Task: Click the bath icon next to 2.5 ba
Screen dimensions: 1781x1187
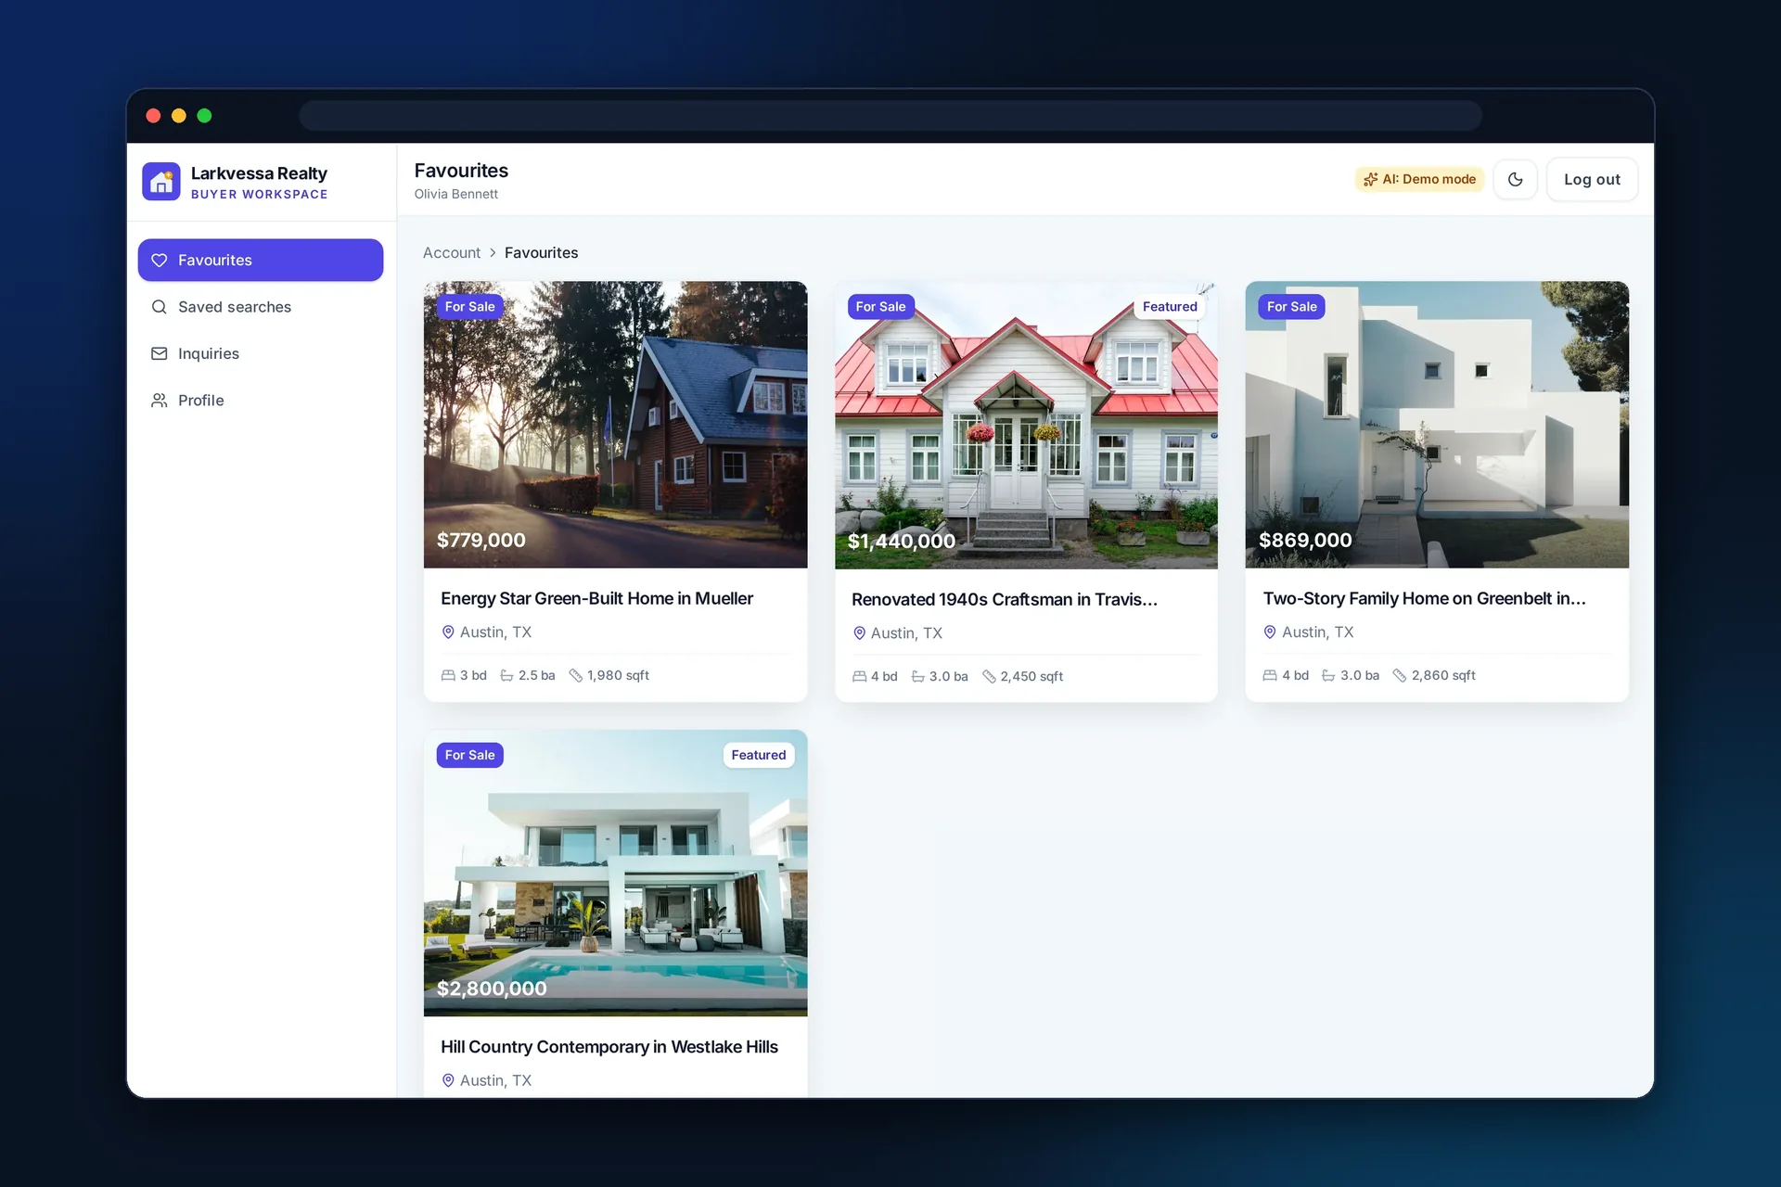Action: click(x=506, y=676)
